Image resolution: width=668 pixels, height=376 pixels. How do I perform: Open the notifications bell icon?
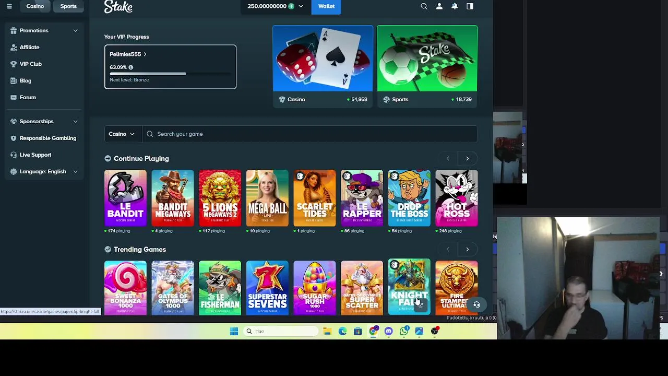455,6
